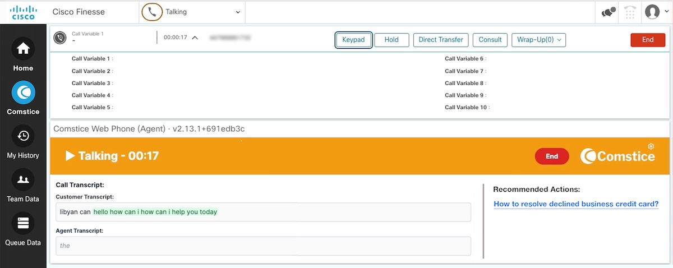Click the 'Agent Transcript:' label
Screen dimensions: 673x268
pos(80,230)
